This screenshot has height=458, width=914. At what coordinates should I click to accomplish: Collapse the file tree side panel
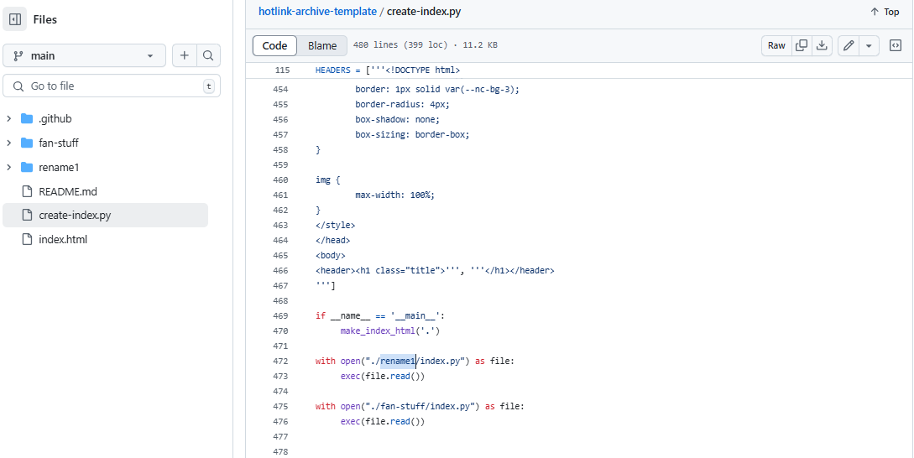click(x=15, y=19)
